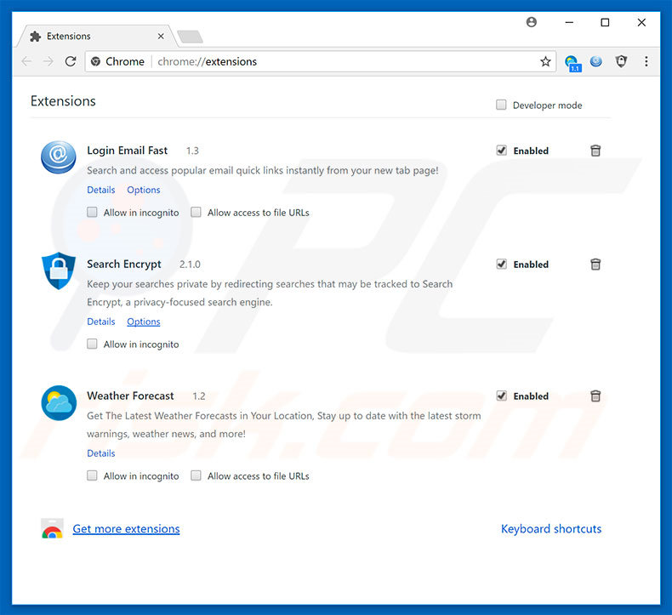Click the Extensions page heading
672x615 pixels.
pos(63,101)
